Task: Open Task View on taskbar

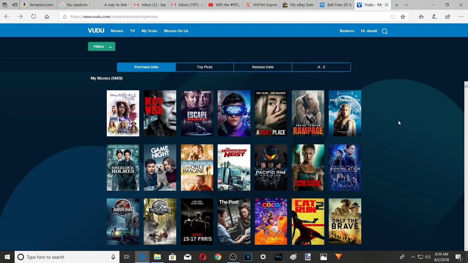Action: 127,257
